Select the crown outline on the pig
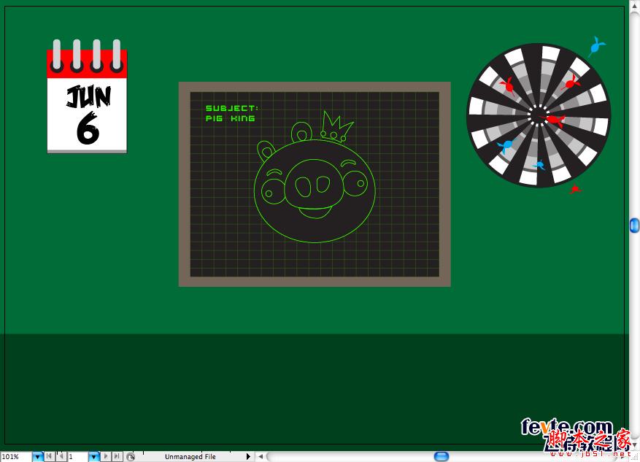640x462 pixels. click(336, 127)
